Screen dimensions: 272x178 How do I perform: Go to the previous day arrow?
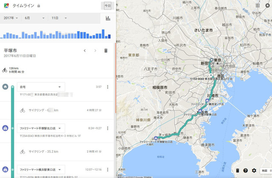(x=85, y=51)
